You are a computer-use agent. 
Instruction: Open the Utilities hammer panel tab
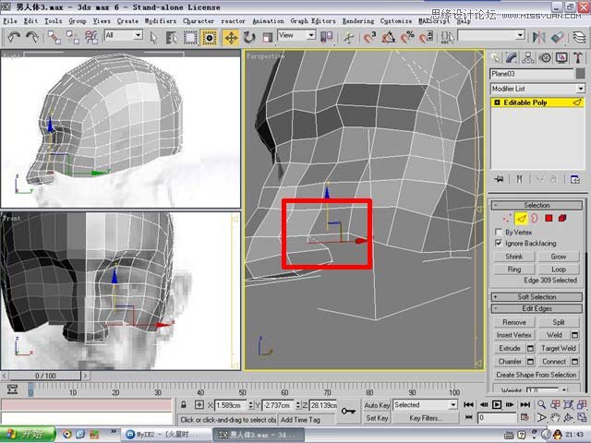tap(578, 57)
